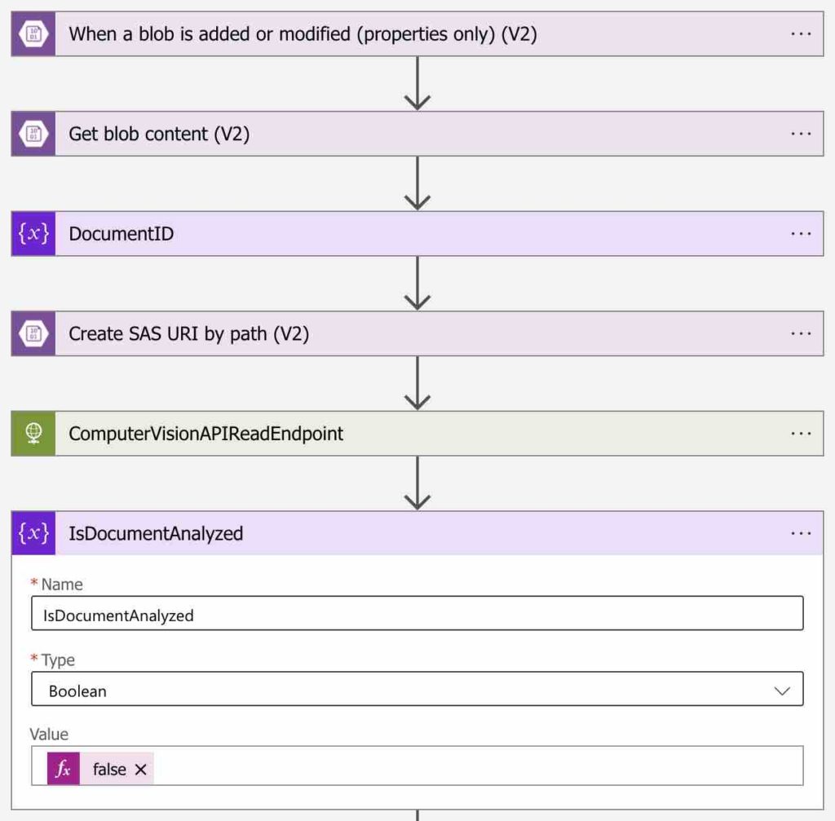Expand the IsDocumentAnalyzed action card menu
The image size is (835, 821).
pos(802,534)
